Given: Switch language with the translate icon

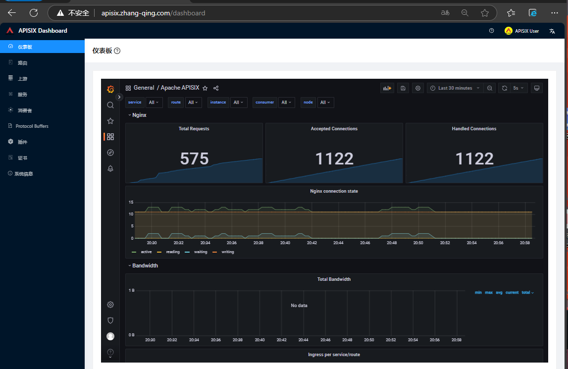Looking at the screenshot, I should coord(552,31).
